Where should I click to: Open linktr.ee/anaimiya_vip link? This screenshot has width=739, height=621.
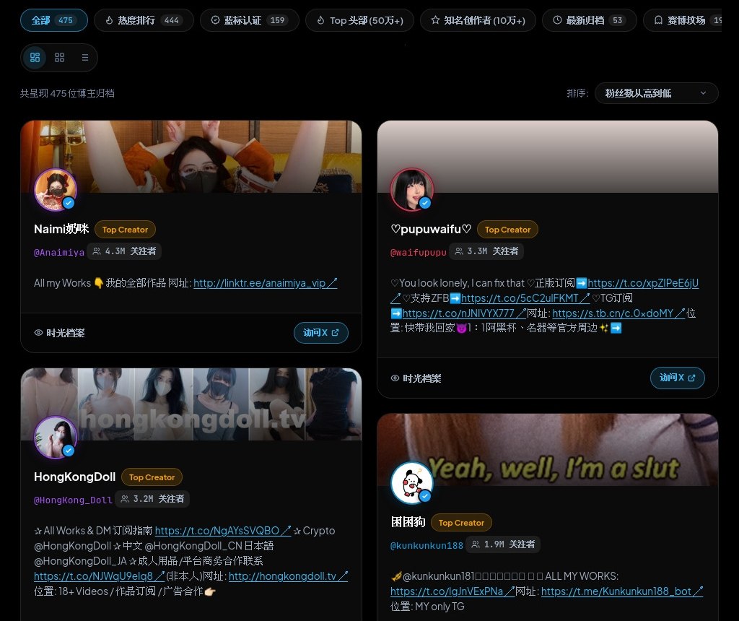pos(265,283)
